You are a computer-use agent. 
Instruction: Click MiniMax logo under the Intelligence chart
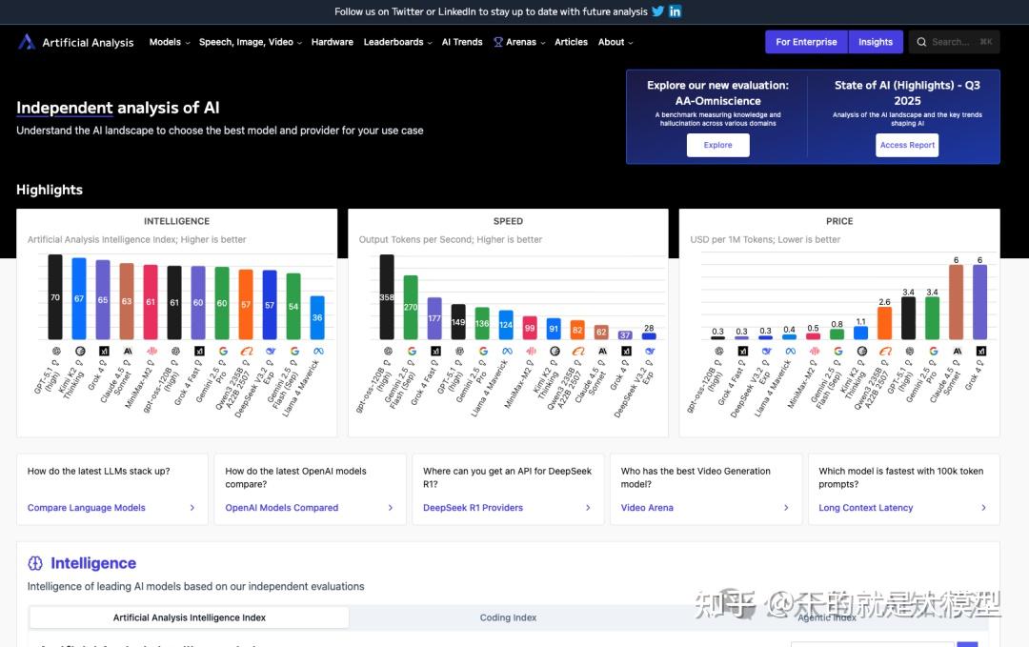151,351
